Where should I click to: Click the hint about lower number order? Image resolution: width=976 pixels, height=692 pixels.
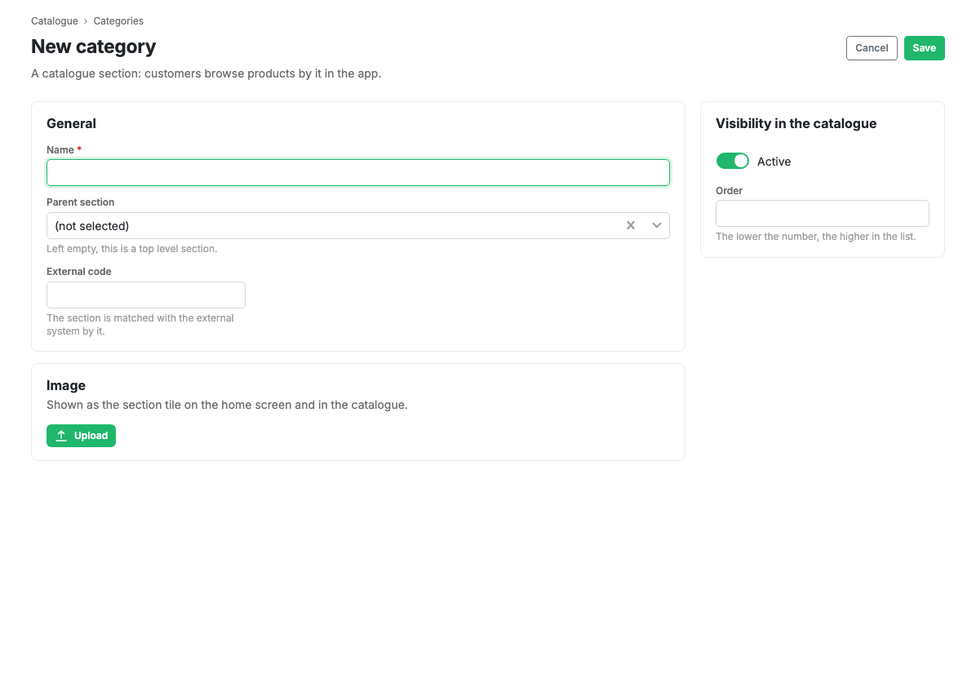click(815, 237)
